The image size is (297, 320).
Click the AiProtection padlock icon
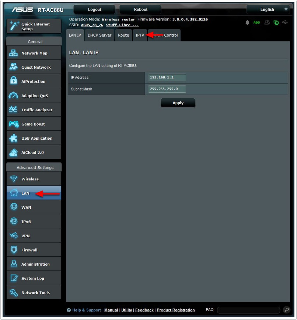coord(14,81)
